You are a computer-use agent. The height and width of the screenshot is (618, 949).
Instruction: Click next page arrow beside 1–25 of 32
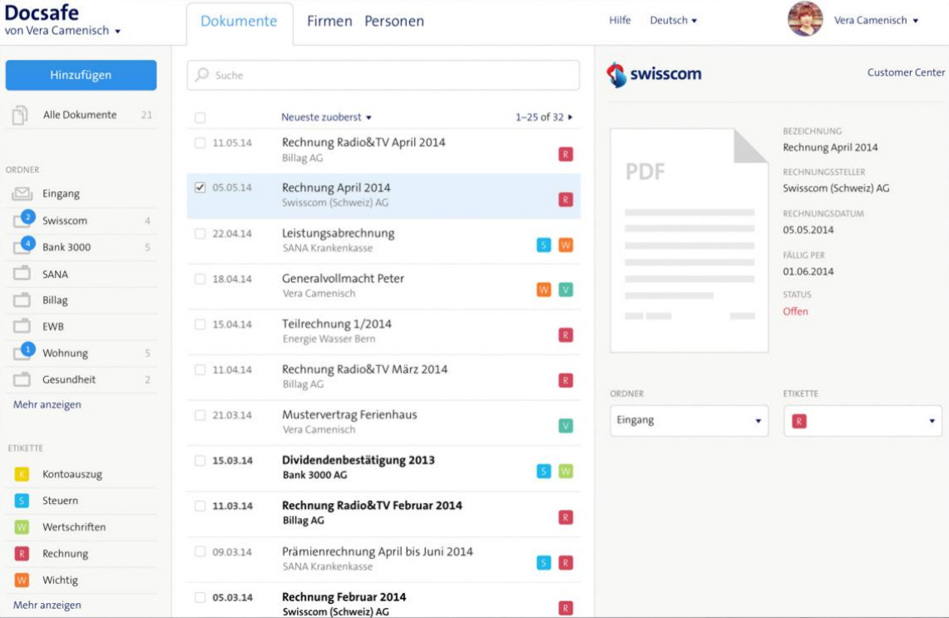click(570, 117)
